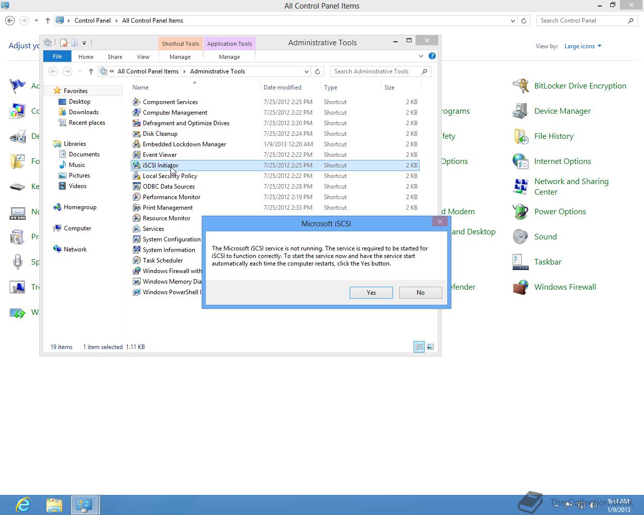This screenshot has width=644, height=515.
Task: Open Control Panel address bar dropdown
Action: point(513,21)
